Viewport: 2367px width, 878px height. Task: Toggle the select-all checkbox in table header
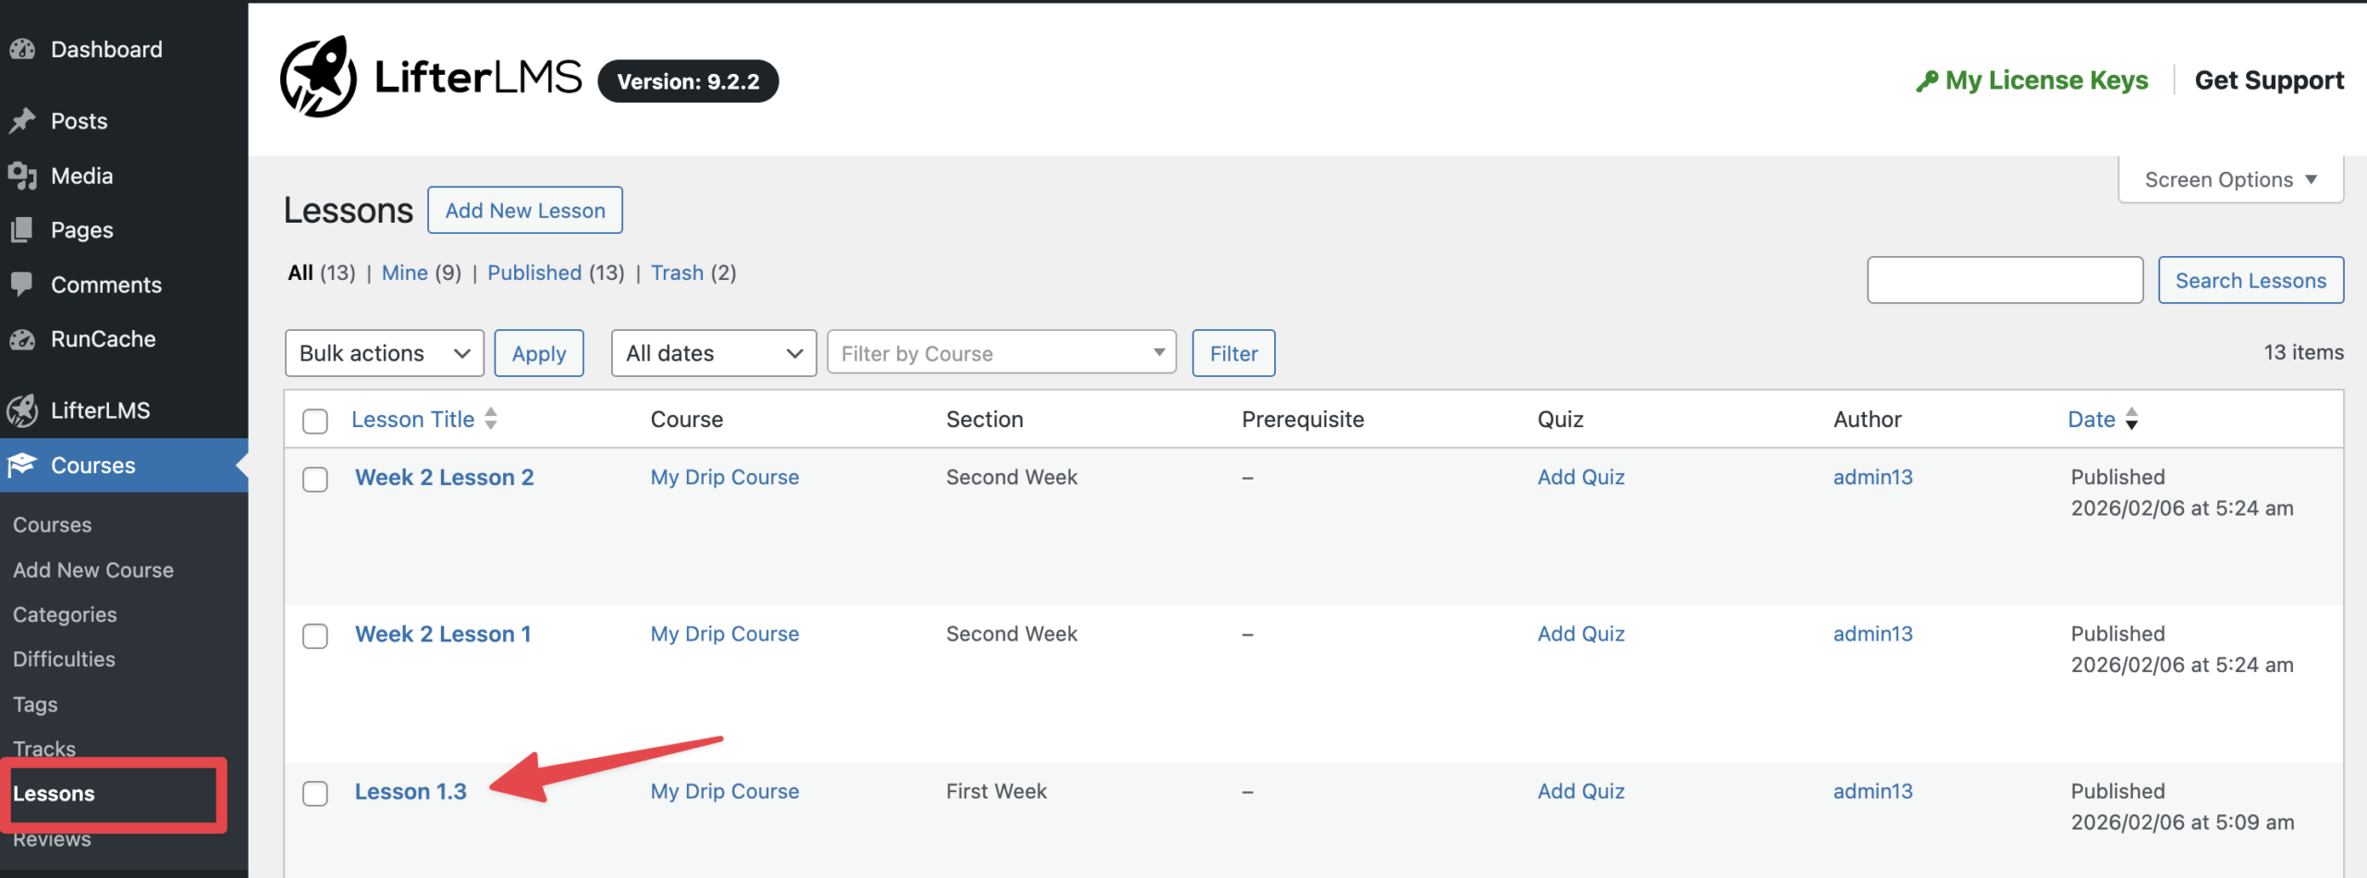click(315, 421)
